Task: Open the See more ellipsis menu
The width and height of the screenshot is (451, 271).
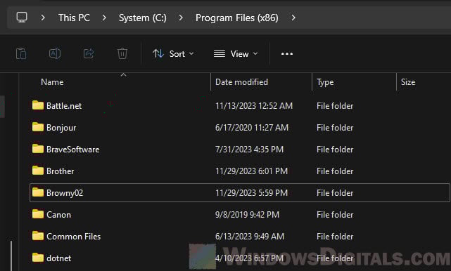Action: tap(287, 53)
